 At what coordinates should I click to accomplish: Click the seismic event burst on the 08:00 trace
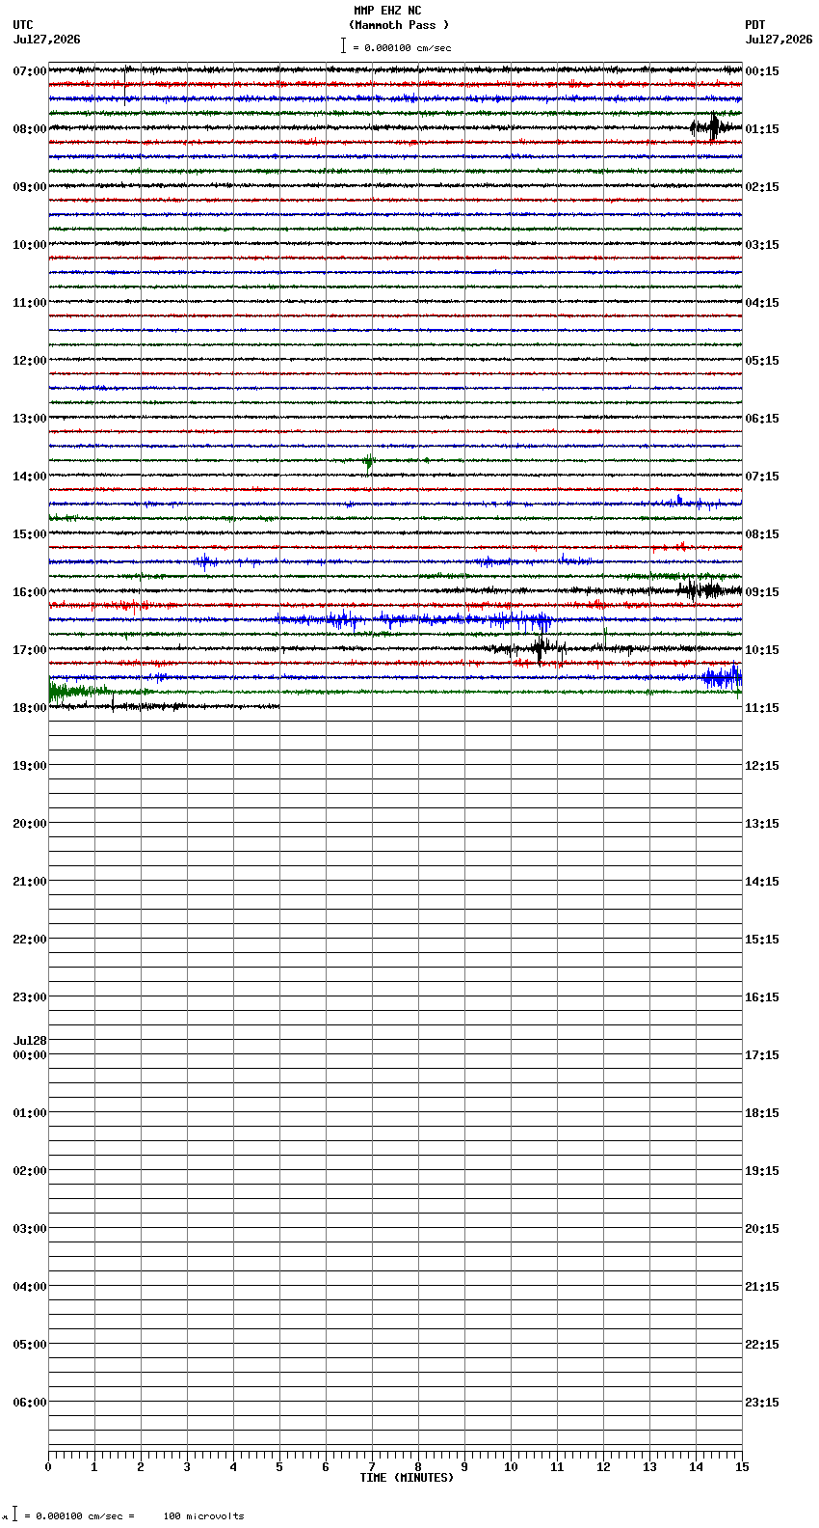point(711,126)
